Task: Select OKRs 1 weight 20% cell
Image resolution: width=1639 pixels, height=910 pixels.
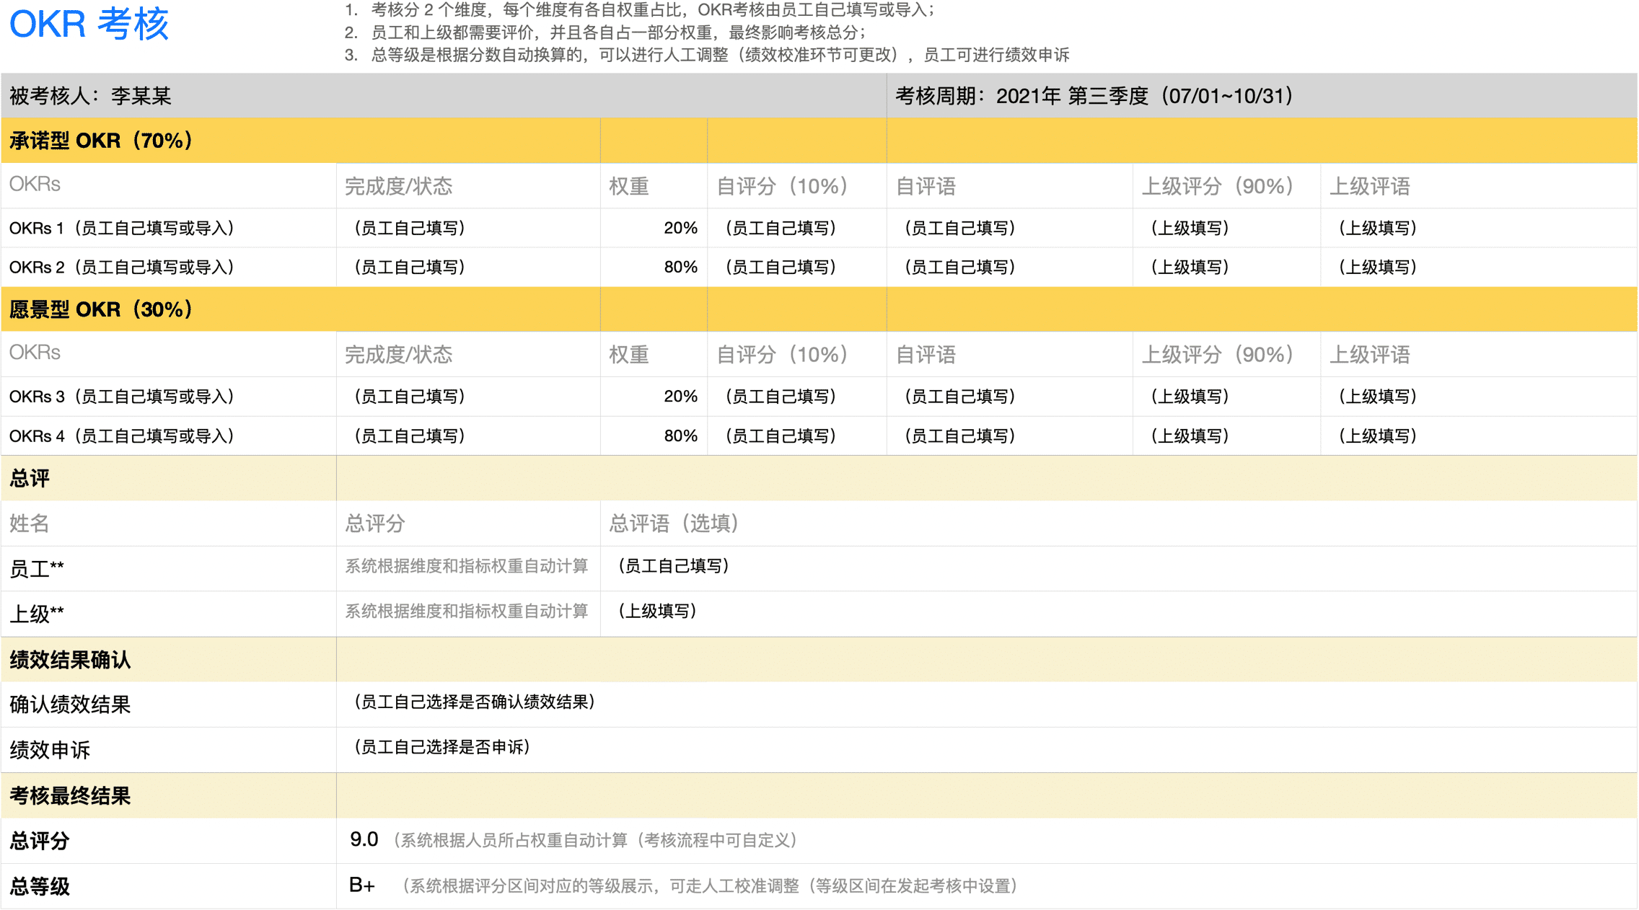Action: 654,229
